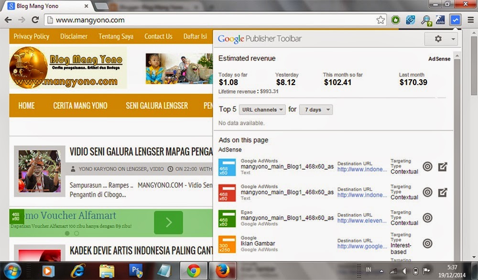Open the lengser performer post thumbnail
Image resolution: width=478 pixels, height=280 pixels.
[x=40, y=171]
